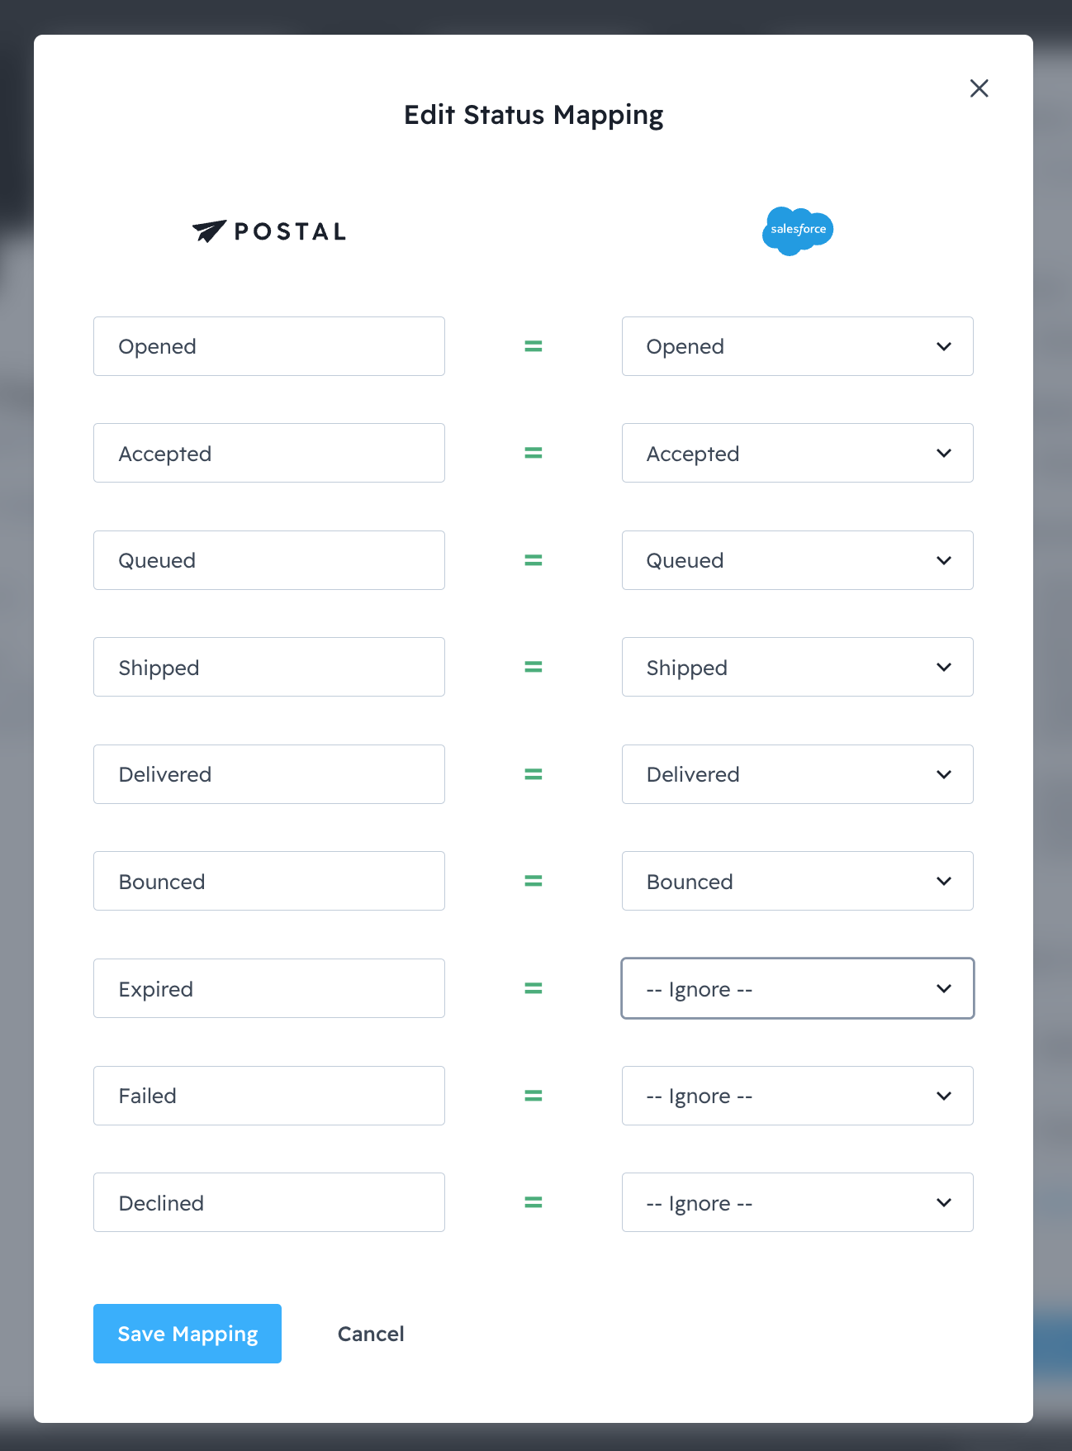Click the Salesforce cloud logo

(x=797, y=231)
